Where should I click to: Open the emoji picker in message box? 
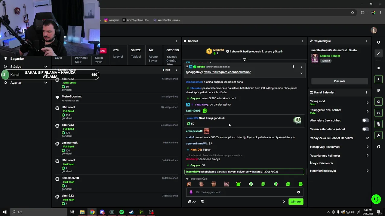click(298, 192)
